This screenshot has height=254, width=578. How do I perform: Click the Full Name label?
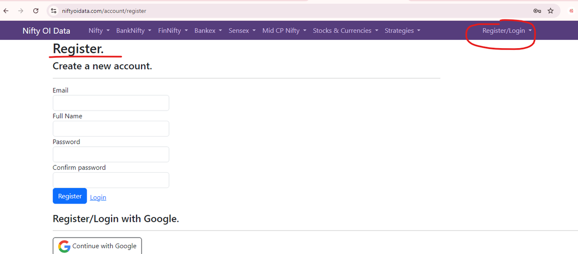(67, 116)
